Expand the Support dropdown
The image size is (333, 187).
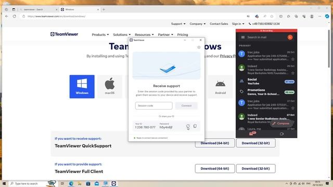[x=178, y=24]
